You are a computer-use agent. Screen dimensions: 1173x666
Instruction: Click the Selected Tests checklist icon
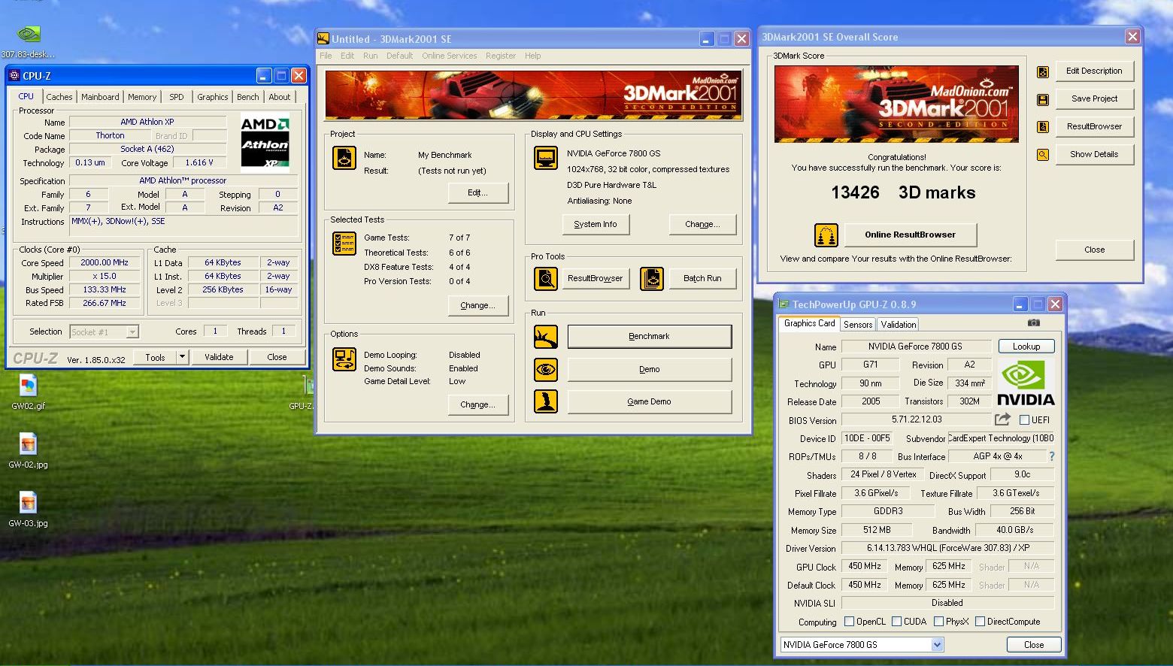point(344,244)
